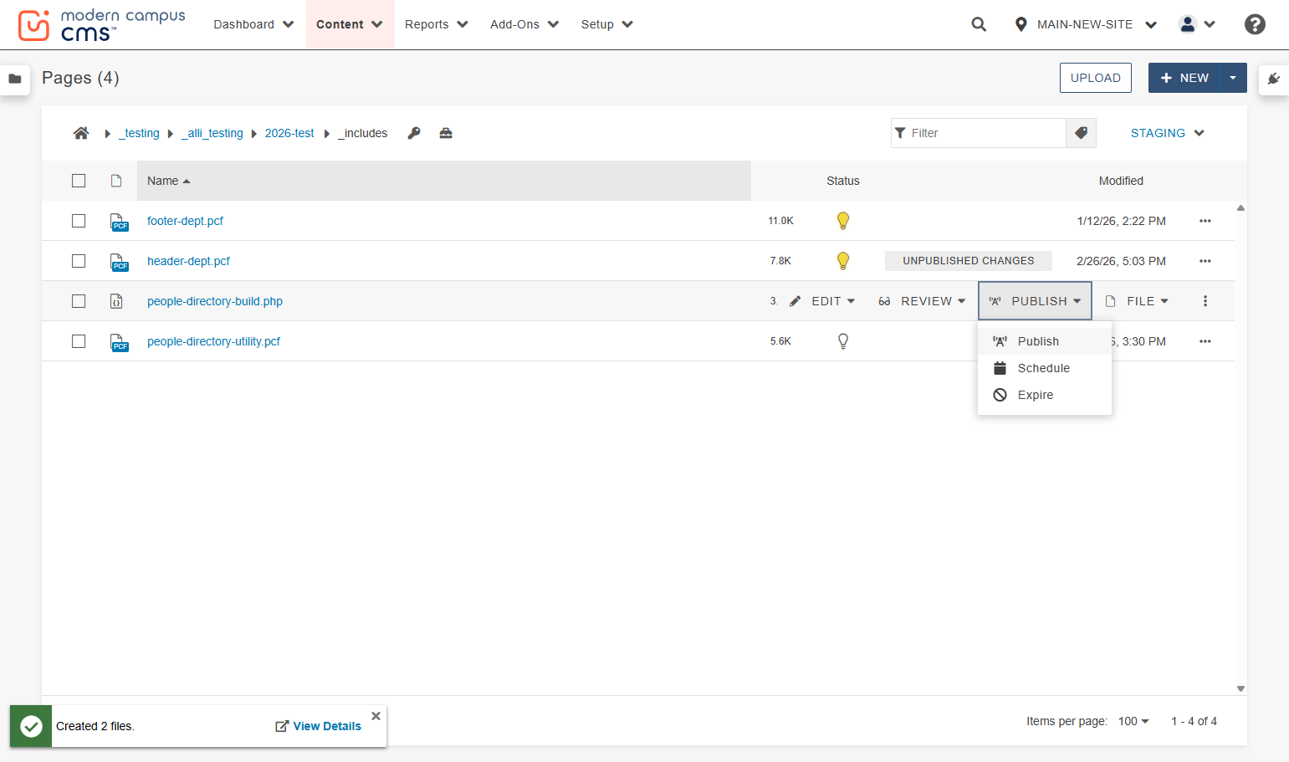
Task: Open the NEW button dropdown arrow
Action: pos(1233,78)
